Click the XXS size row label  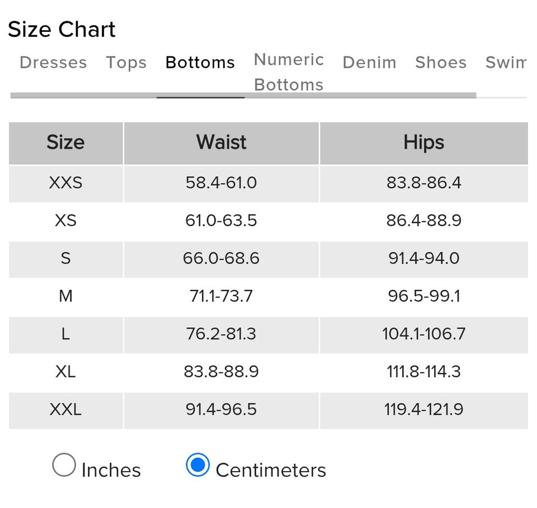tap(65, 183)
